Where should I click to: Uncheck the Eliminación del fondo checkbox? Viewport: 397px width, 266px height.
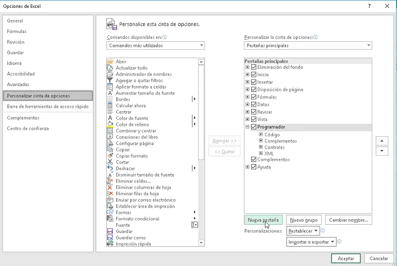(x=254, y=67)
